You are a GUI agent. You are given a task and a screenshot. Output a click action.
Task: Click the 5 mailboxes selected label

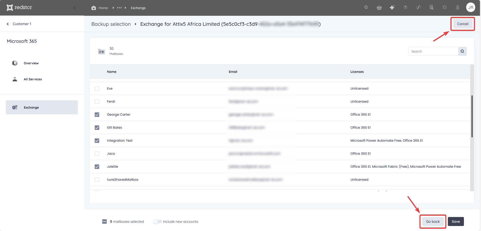pos(127,221)
